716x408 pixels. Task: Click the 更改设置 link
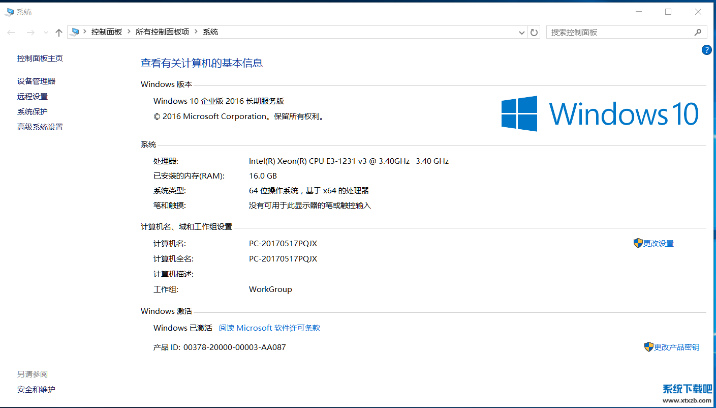coord(658,244)
